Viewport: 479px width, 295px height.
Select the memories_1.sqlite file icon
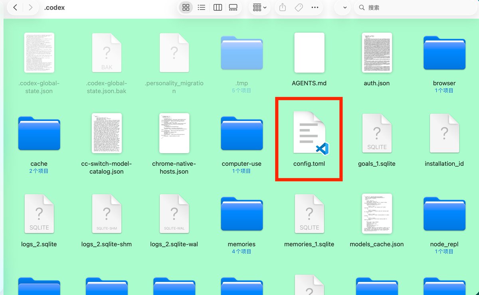click(309, 214)
